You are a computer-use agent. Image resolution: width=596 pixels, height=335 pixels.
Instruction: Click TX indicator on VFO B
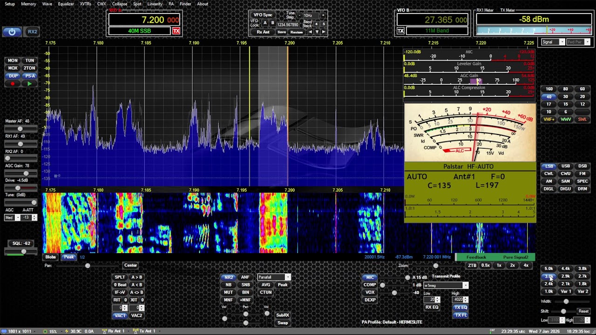click(400, 31)
